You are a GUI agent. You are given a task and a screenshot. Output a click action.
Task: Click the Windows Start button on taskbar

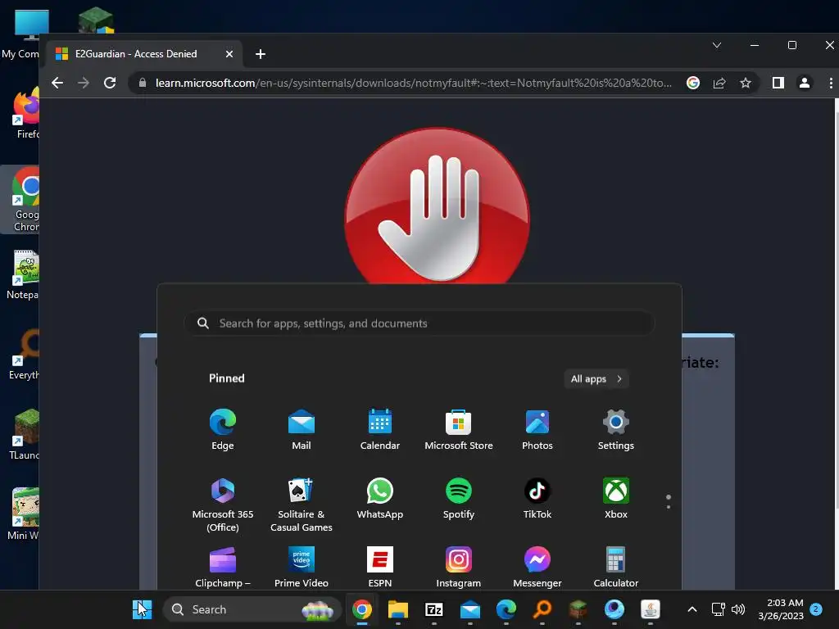point(143,609)
